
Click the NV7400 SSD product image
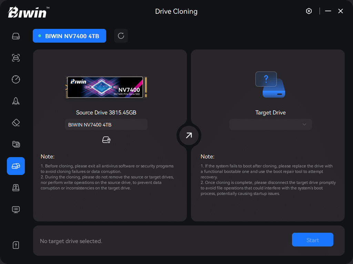[106, 87]
